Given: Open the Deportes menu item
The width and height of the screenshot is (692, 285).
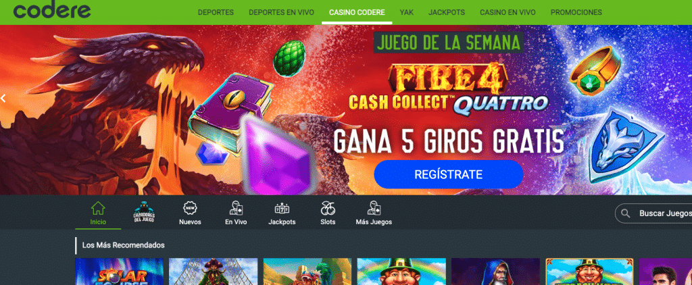Looking at the screenshot, I should [216, 12].
